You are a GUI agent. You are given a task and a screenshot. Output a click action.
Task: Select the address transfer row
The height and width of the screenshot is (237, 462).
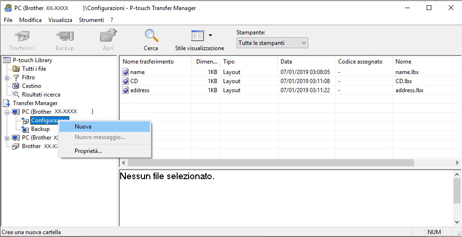pos(290,90)
